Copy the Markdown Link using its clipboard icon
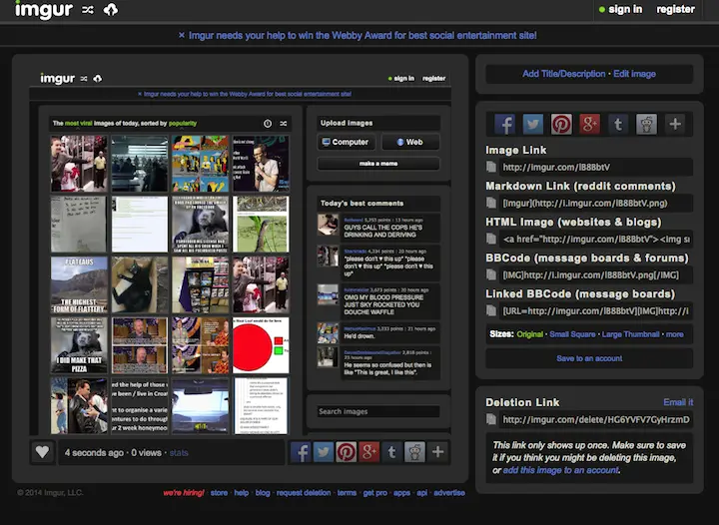 point(491,203)
